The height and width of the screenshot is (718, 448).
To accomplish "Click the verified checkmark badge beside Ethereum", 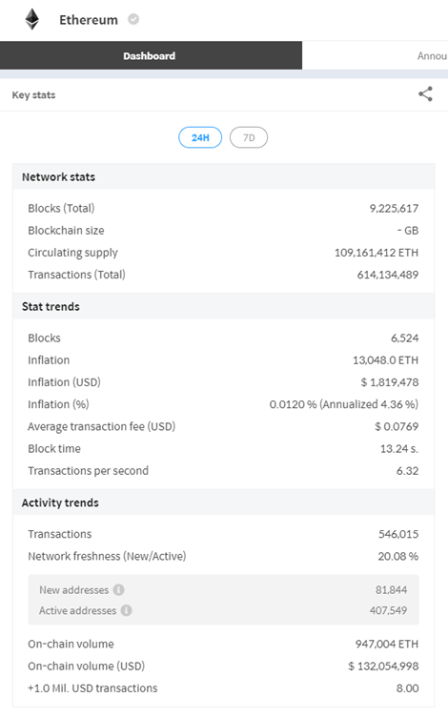I will 133,19.
